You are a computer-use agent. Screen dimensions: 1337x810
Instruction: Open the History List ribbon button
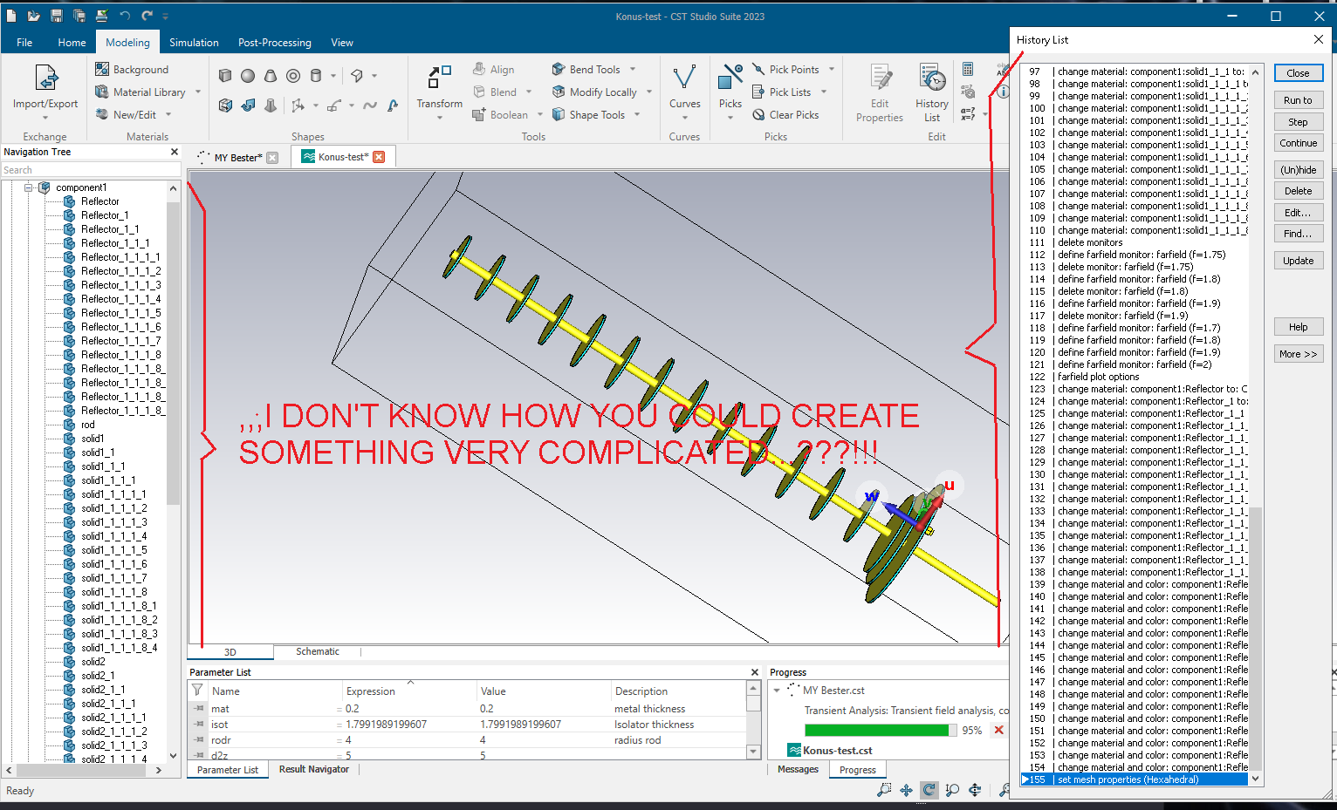pos(932,92)
